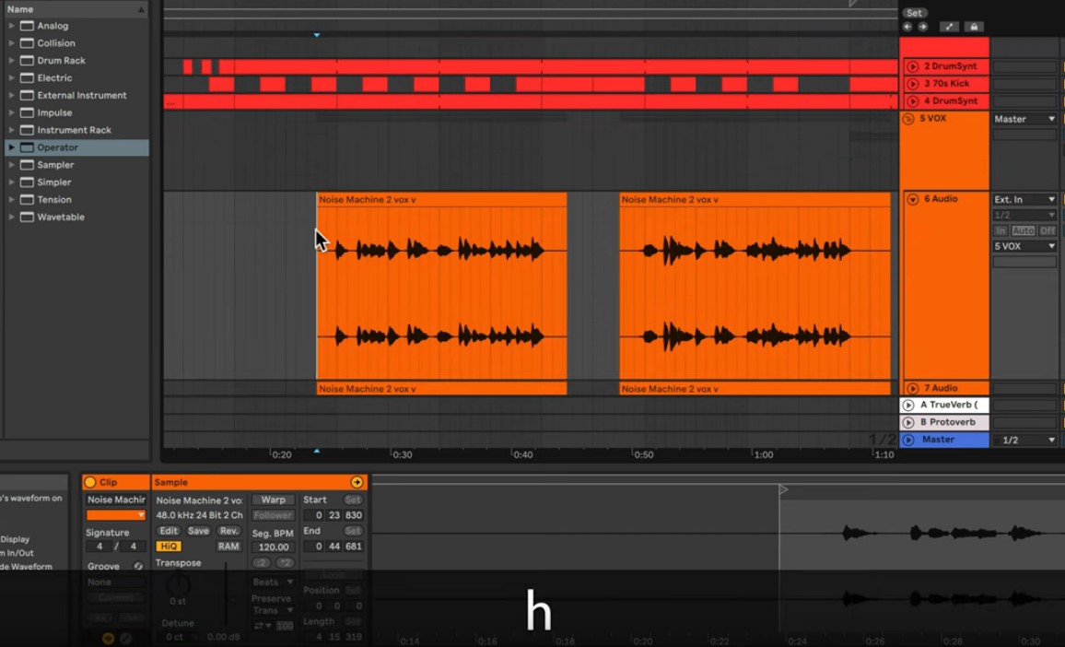
Task: Set monitoring to Auto on 6 Audio
Action: (x=1023, y=230)
